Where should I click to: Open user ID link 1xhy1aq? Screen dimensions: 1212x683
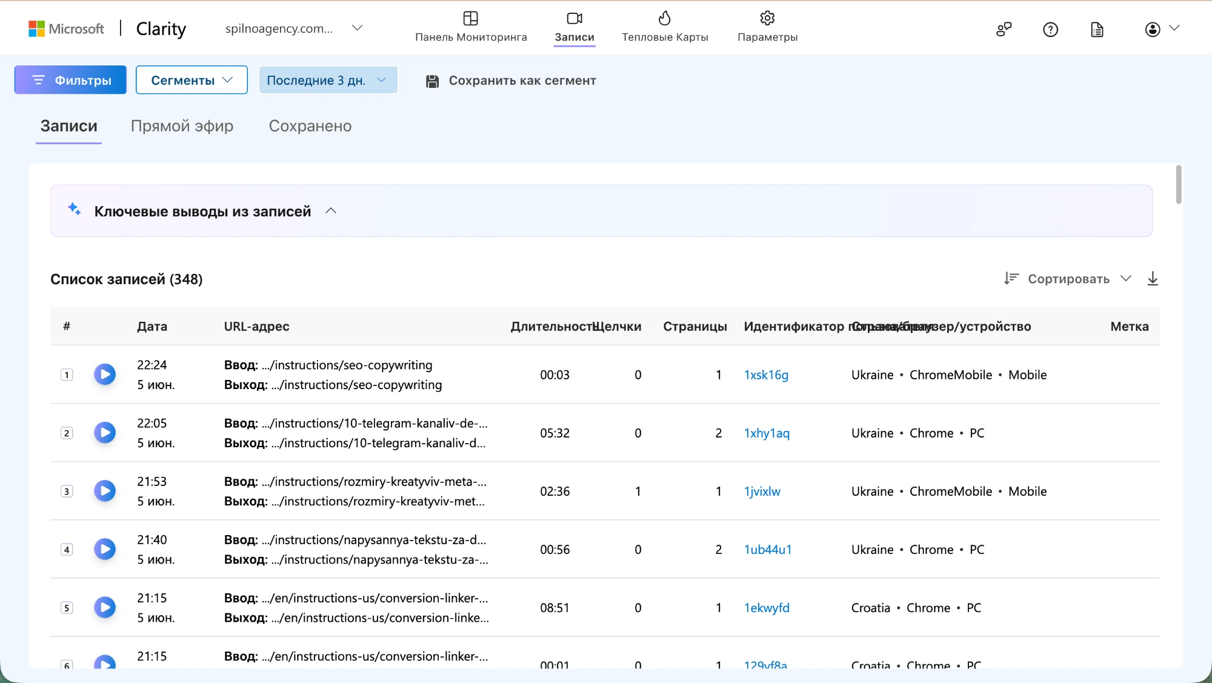(x=767, y=433)
